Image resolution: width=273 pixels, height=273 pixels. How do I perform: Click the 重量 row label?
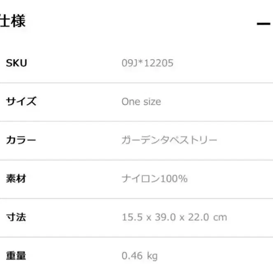pyautogui.click(x=16, y=256)
